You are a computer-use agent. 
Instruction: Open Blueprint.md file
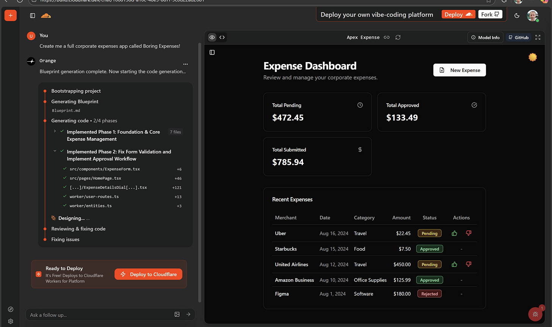click(66, 111)
